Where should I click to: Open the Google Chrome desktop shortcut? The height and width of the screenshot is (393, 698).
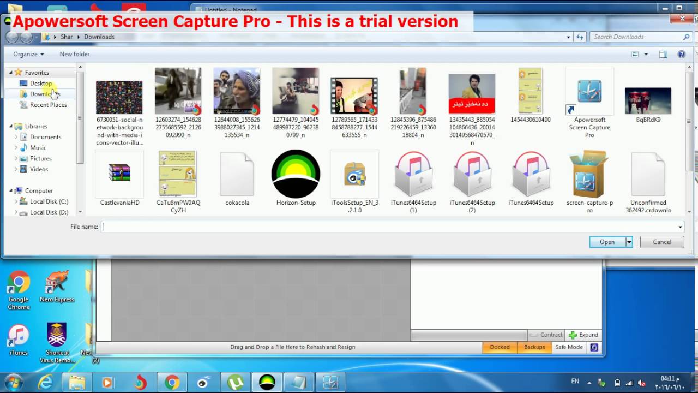[x=19, y=290]
